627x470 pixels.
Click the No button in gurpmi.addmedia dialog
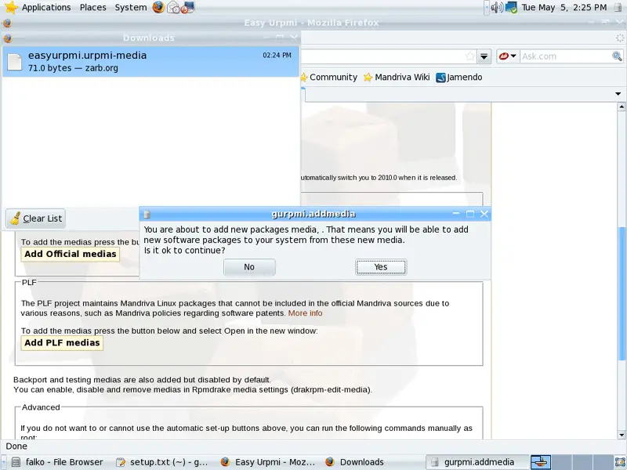point(249,267)
